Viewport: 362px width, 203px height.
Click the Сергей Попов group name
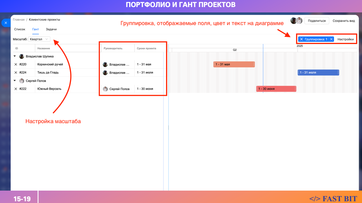tap(36, 81)
